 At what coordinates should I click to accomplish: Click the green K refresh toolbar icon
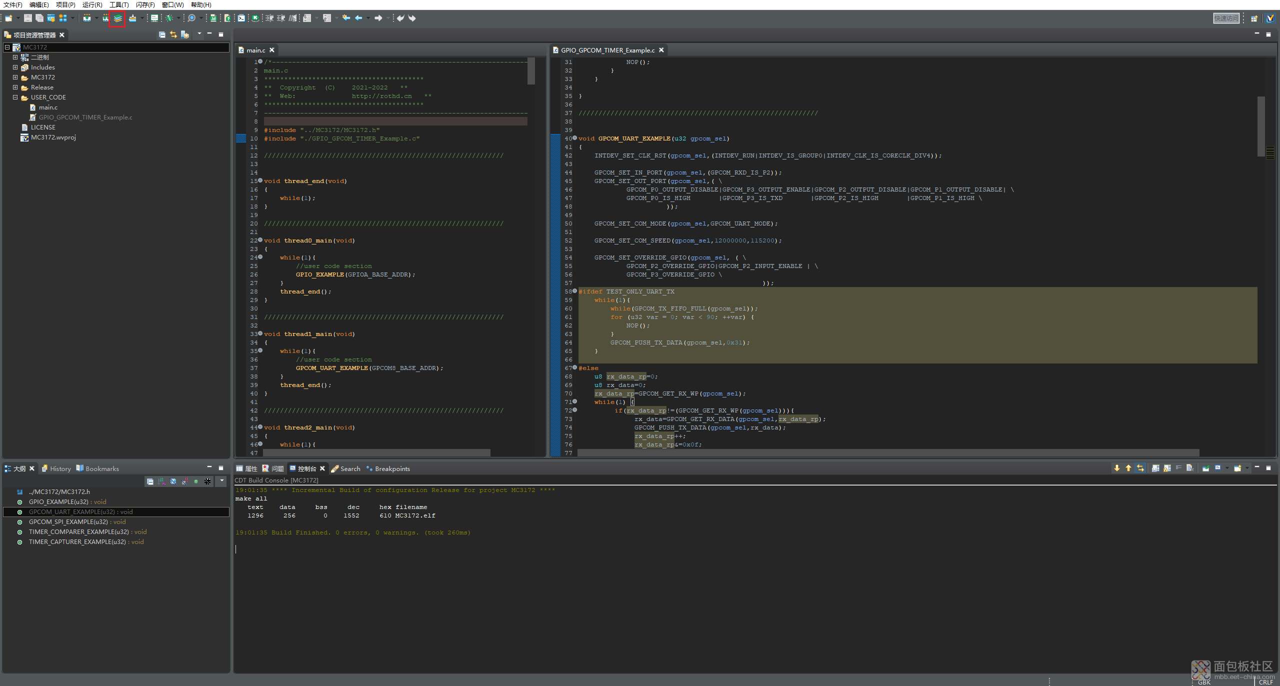point(255,18)
